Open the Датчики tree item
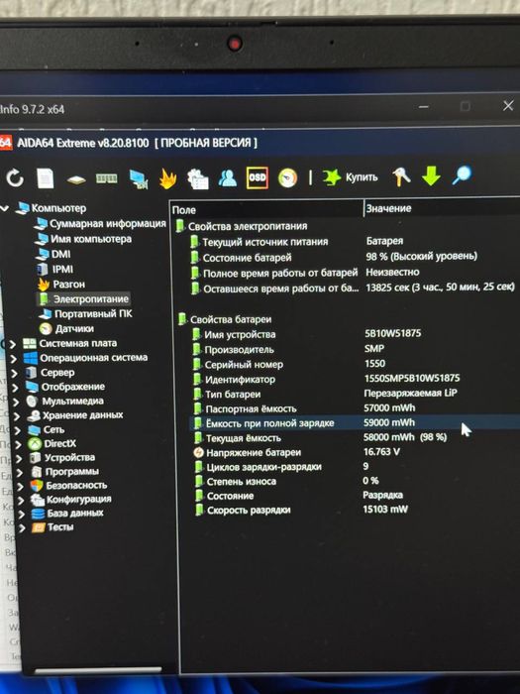The height and width of the screenshot is (694, 520). click(74, 328)
